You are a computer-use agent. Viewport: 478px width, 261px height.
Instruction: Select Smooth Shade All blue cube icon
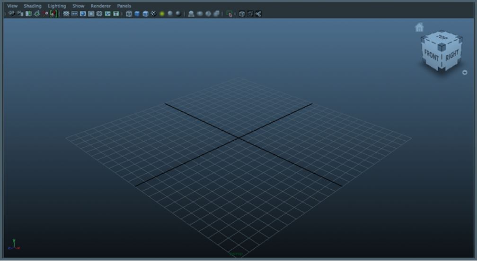coord(137,14)
